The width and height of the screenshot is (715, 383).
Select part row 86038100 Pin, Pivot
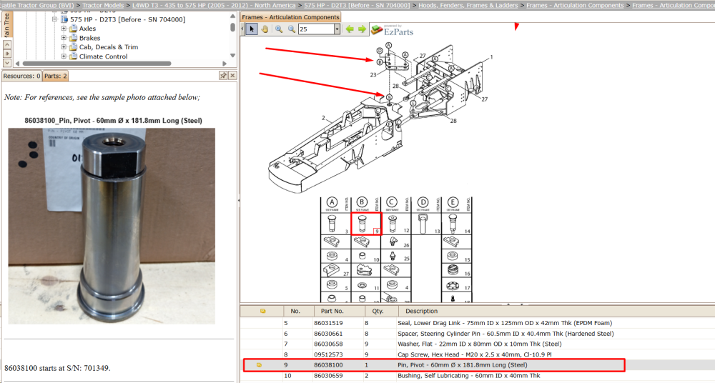478,364
